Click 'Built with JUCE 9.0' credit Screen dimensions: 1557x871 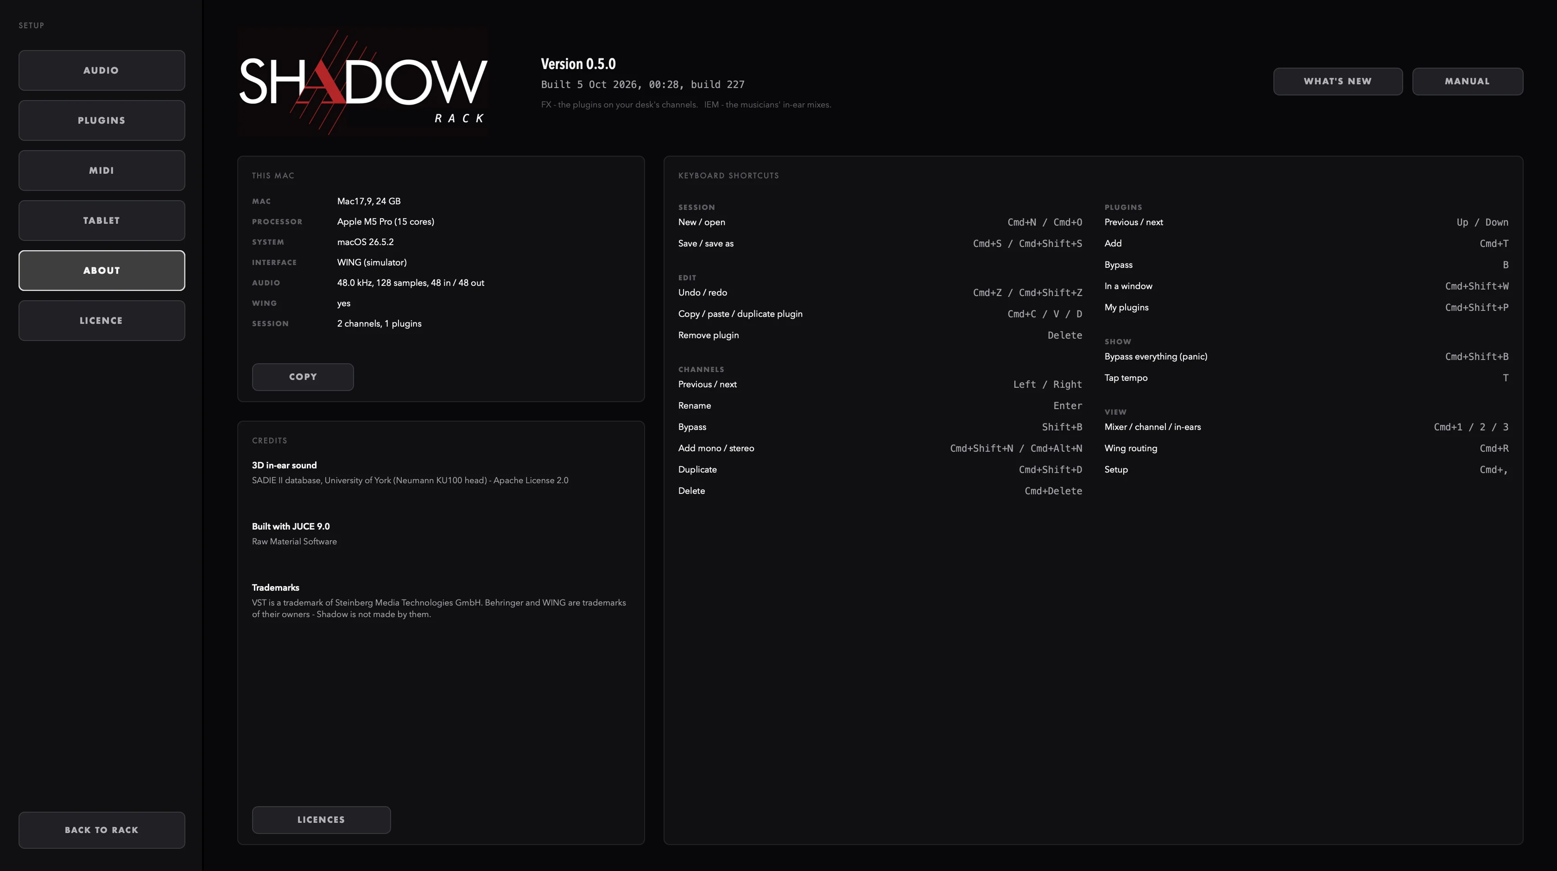(291, 526)
